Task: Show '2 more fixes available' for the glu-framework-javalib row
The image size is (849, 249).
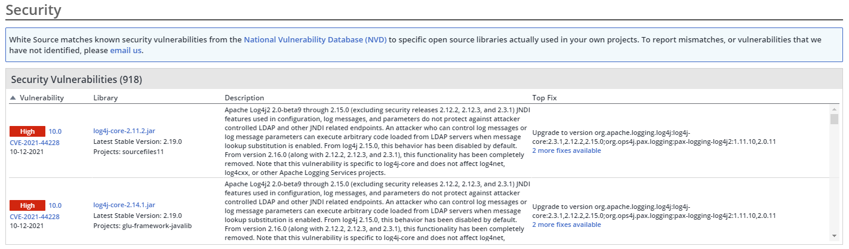Action: 567,225
